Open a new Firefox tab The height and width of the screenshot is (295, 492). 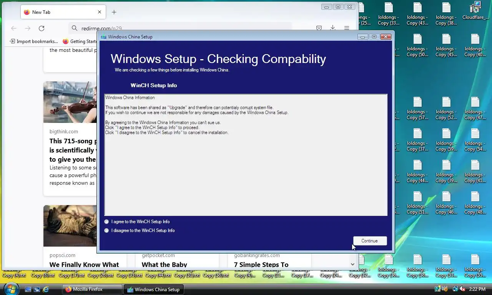pos(114,12)
